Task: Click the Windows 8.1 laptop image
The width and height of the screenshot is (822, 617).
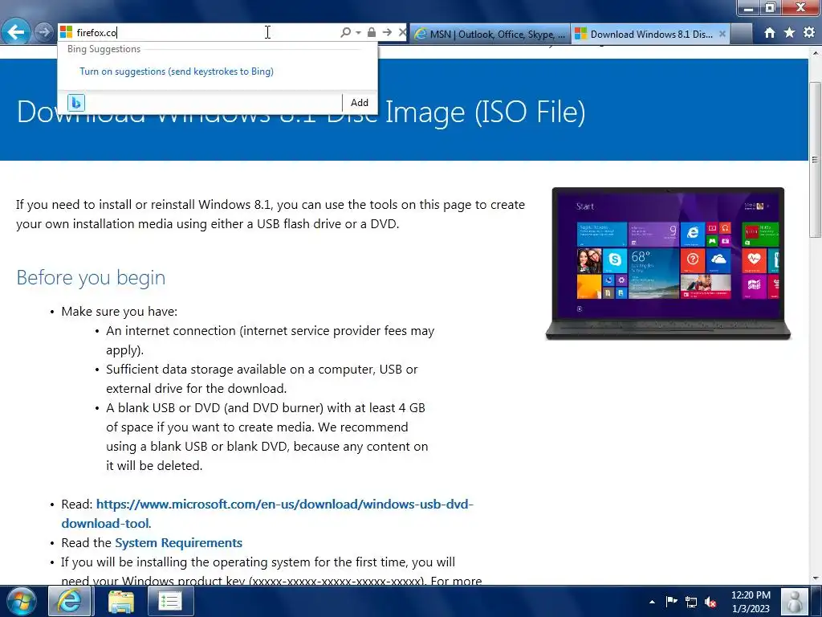Action: tap(668, 264)
